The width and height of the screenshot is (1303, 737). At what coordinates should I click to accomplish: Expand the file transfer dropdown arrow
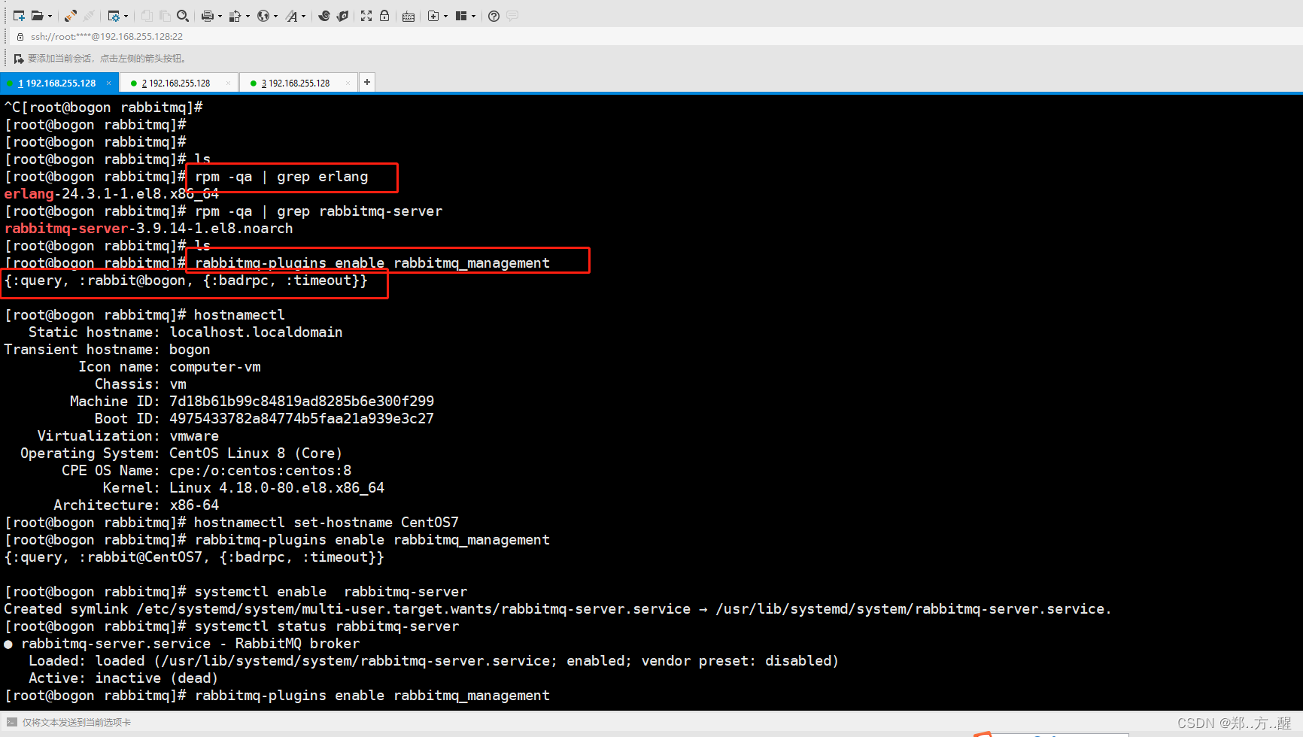248,16
